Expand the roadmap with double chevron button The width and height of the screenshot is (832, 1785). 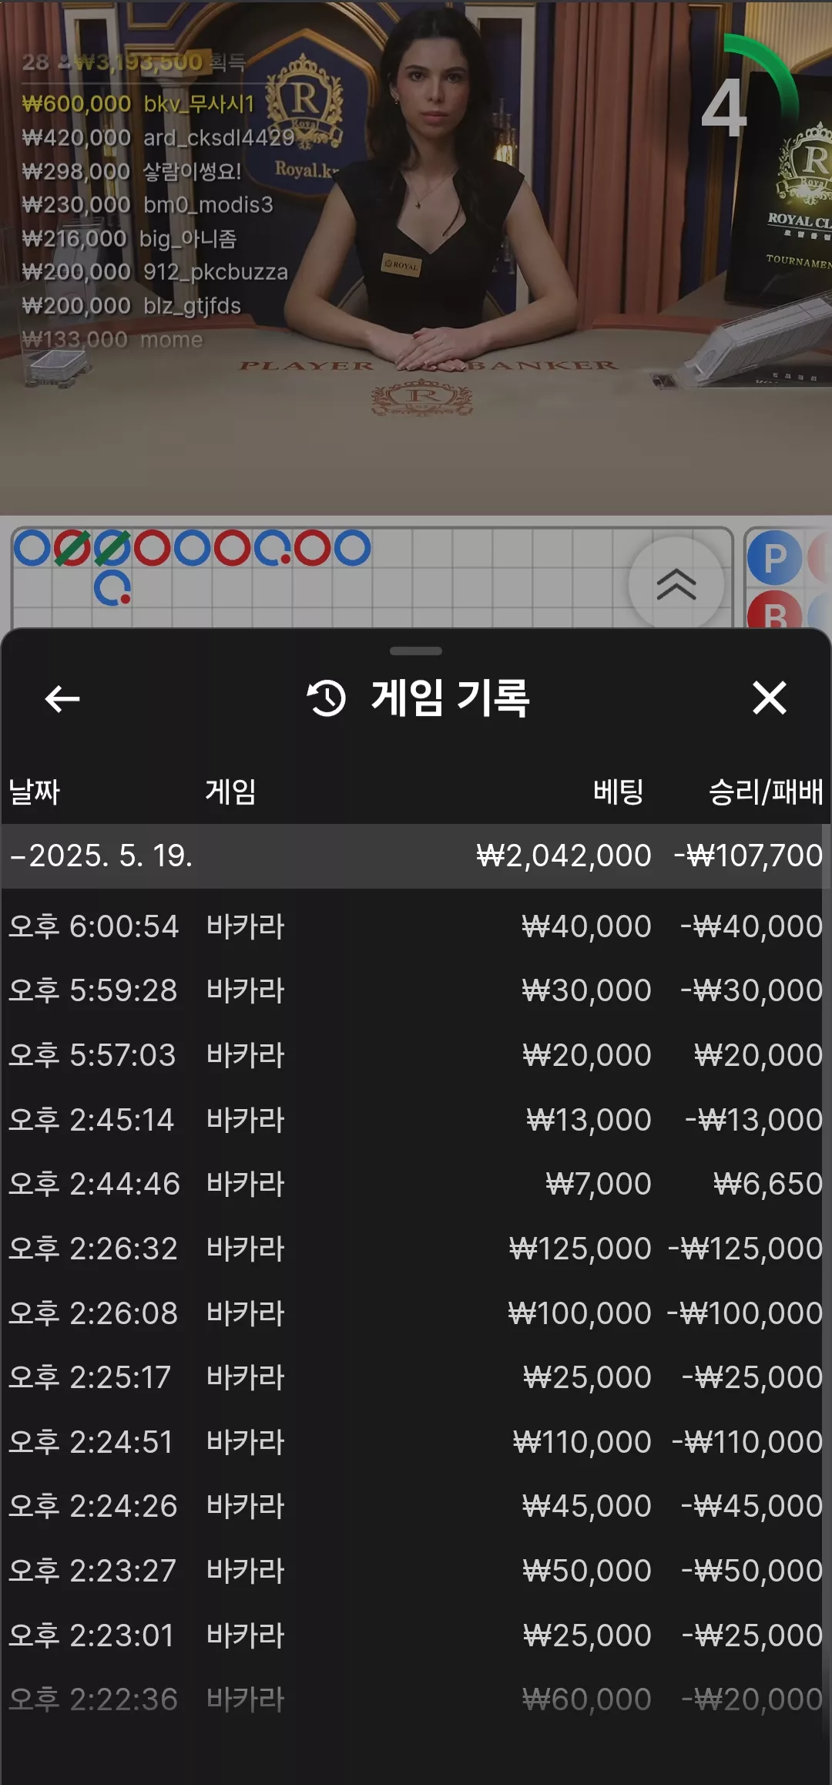pyautogui.click(x=676, y=583)
